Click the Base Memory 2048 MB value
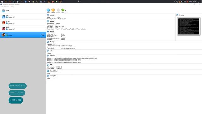This screenshot has height=114, width=202. tap(57, 24)
